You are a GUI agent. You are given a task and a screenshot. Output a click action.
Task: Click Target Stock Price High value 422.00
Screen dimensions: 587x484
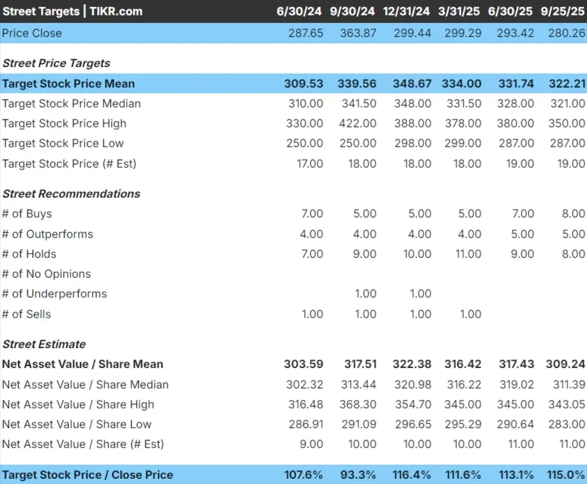tap(357, 124)
